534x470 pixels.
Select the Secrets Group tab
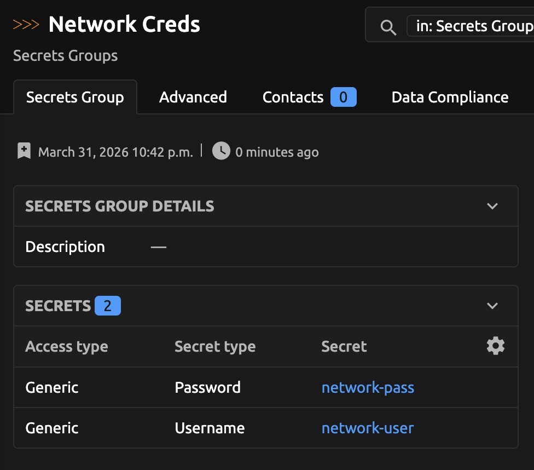tap(75, 98)
